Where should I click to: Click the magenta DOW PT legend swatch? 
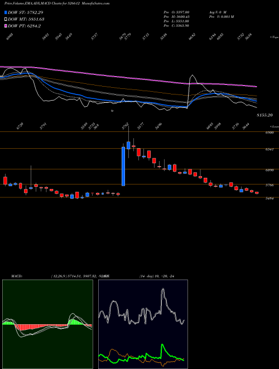coord(6,26)
